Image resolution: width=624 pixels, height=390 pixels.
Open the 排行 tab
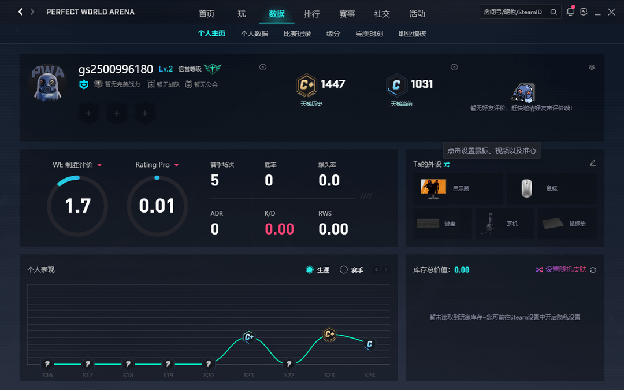[x=311, y=14]
